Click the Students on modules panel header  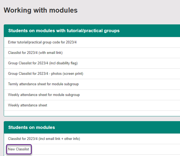pyautogui.click(x=31, y=127)
